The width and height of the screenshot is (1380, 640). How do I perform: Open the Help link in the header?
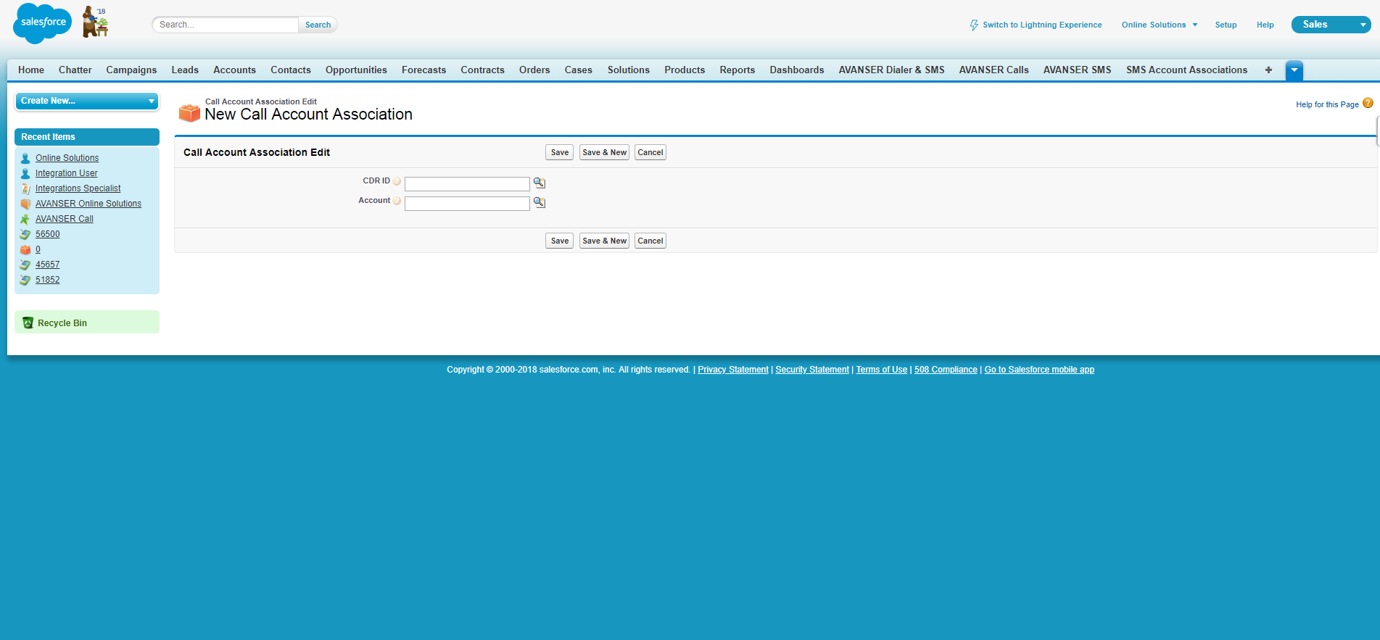(1265, 25)
